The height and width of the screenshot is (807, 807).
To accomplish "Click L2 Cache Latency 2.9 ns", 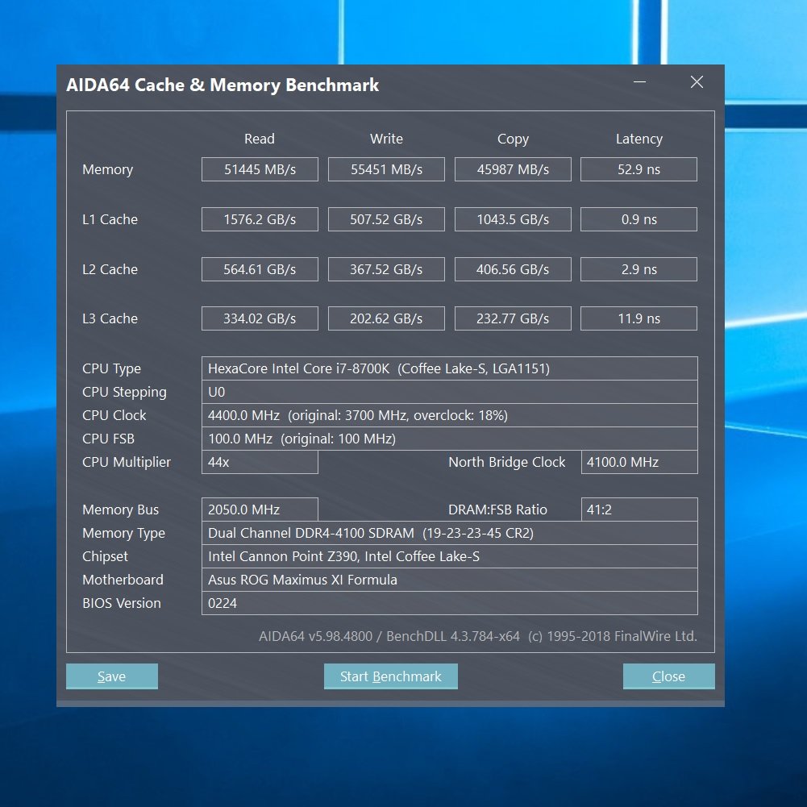I will (x=639, y=269).
